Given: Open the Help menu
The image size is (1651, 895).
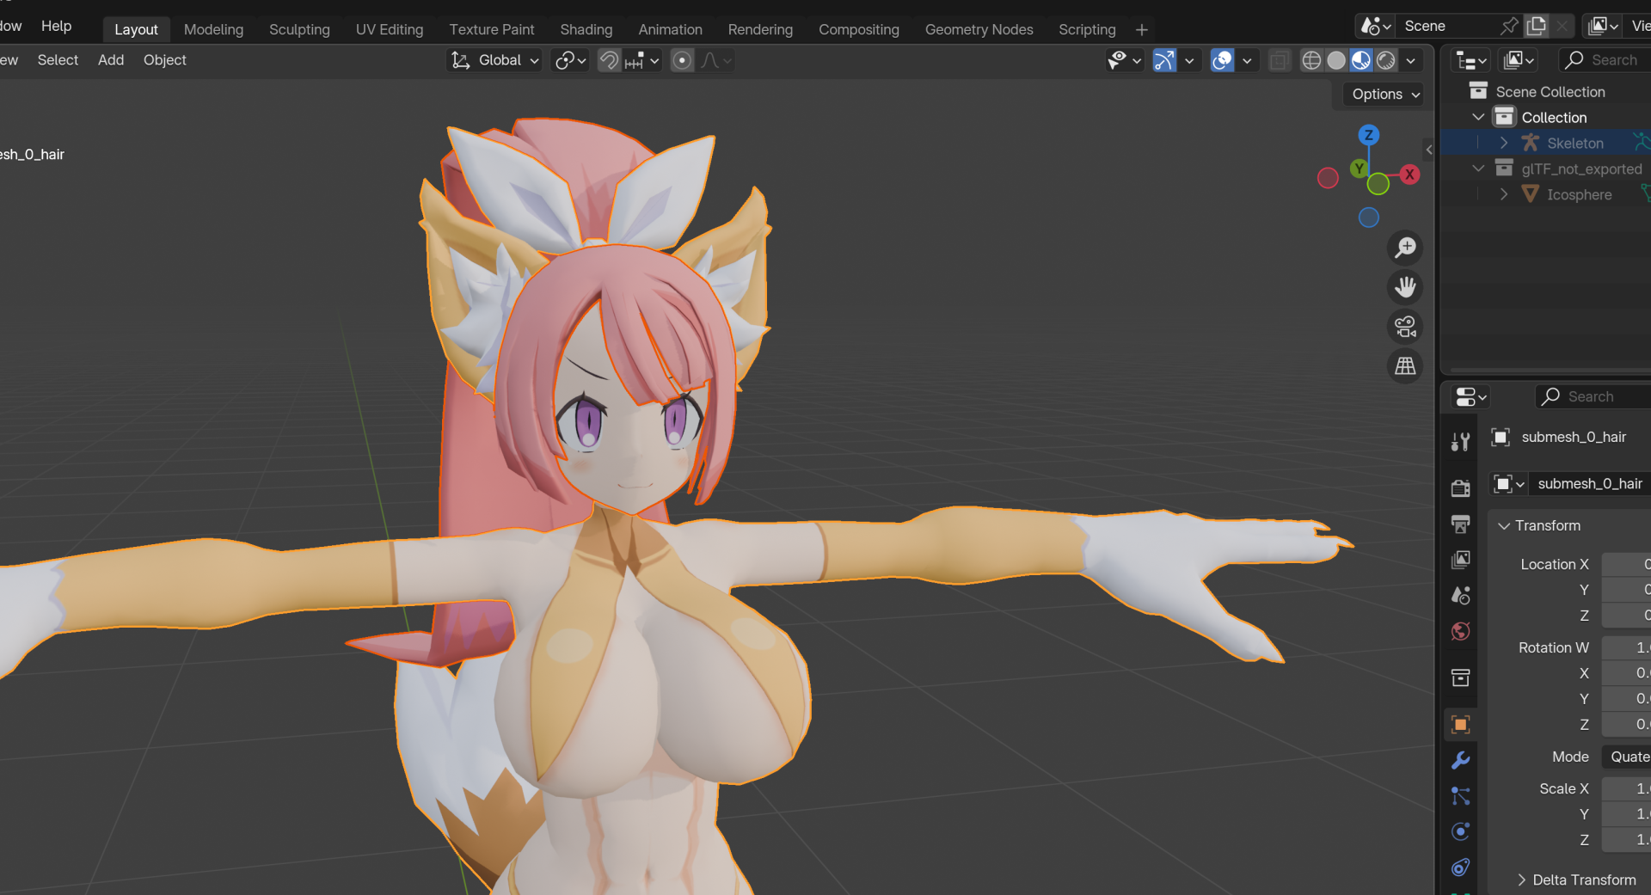Looking at the screenshot, I should 57,26.
